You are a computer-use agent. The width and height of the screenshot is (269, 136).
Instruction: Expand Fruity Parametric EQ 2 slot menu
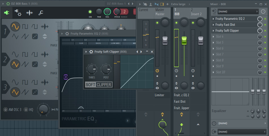(x=213, y=19)
